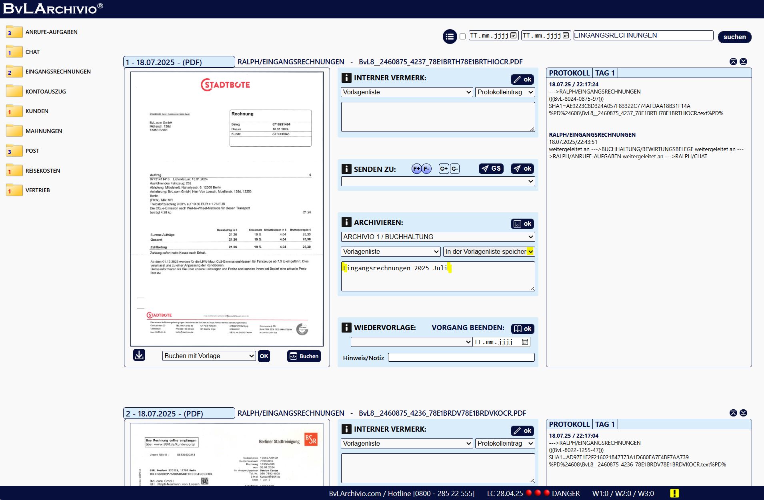Screen dimensions: 764x500
Task: Open the EINGANGSRECHNUNGEN folder
Action: pos(58,72)
